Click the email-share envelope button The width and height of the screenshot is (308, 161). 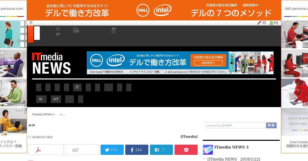click(x=82, y=150)
